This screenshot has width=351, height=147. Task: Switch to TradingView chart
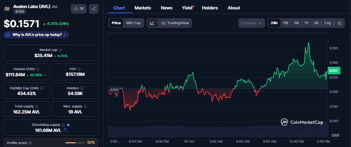[x=175, y=23]
